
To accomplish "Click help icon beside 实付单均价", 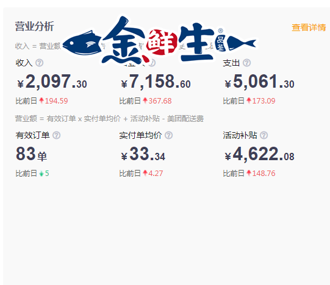I will tap(168, 135).
